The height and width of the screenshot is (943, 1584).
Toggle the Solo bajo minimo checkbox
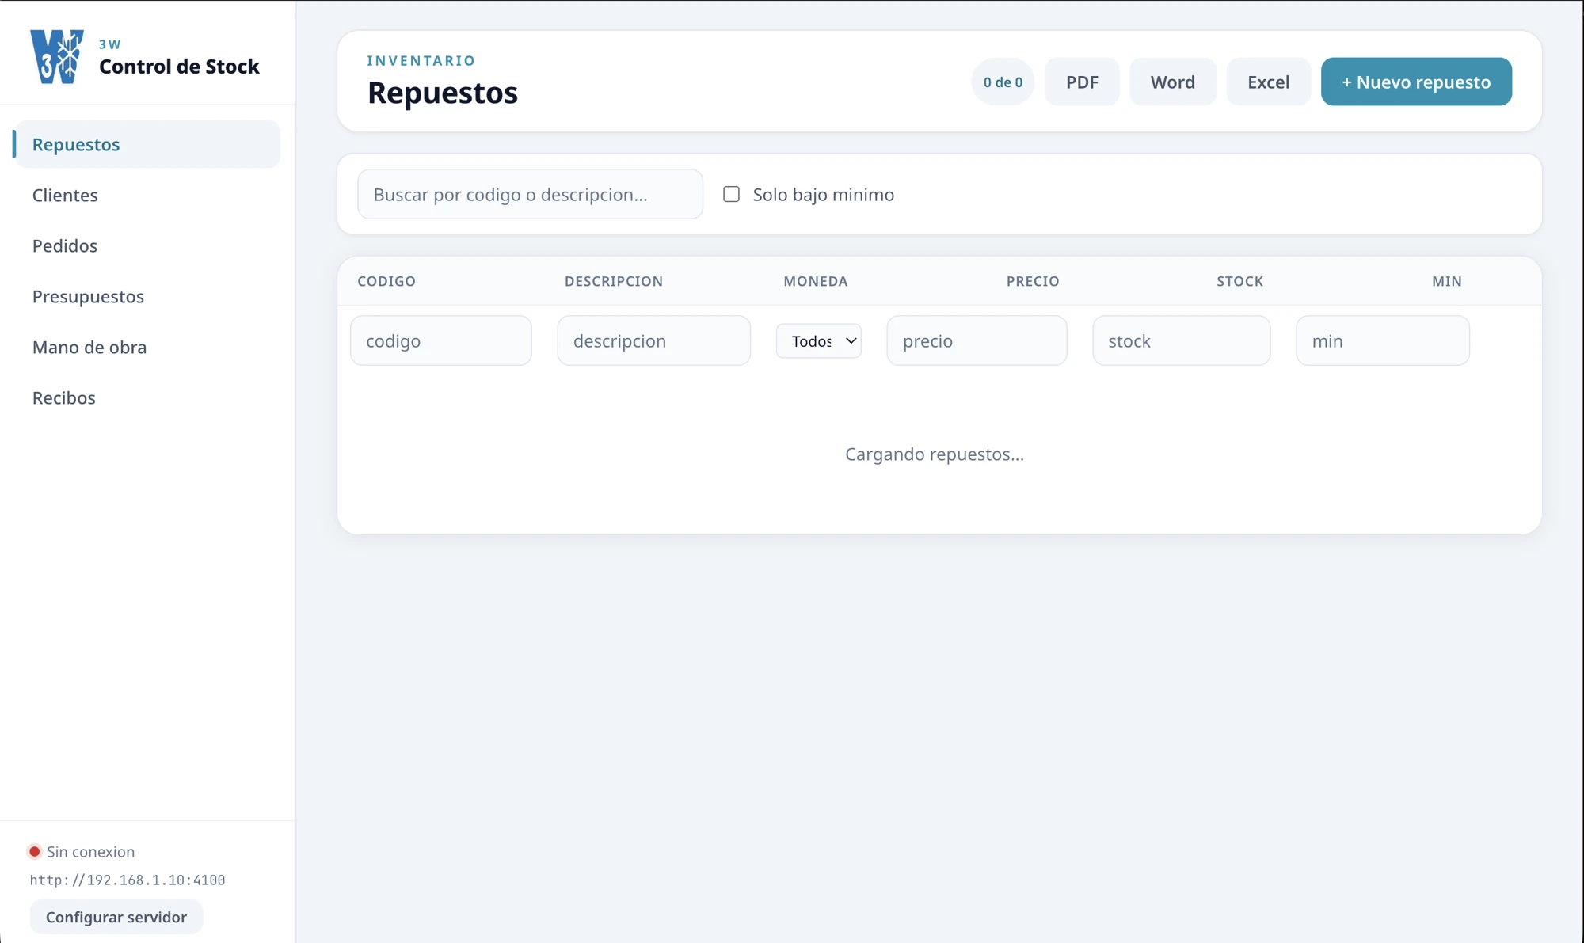731,194
